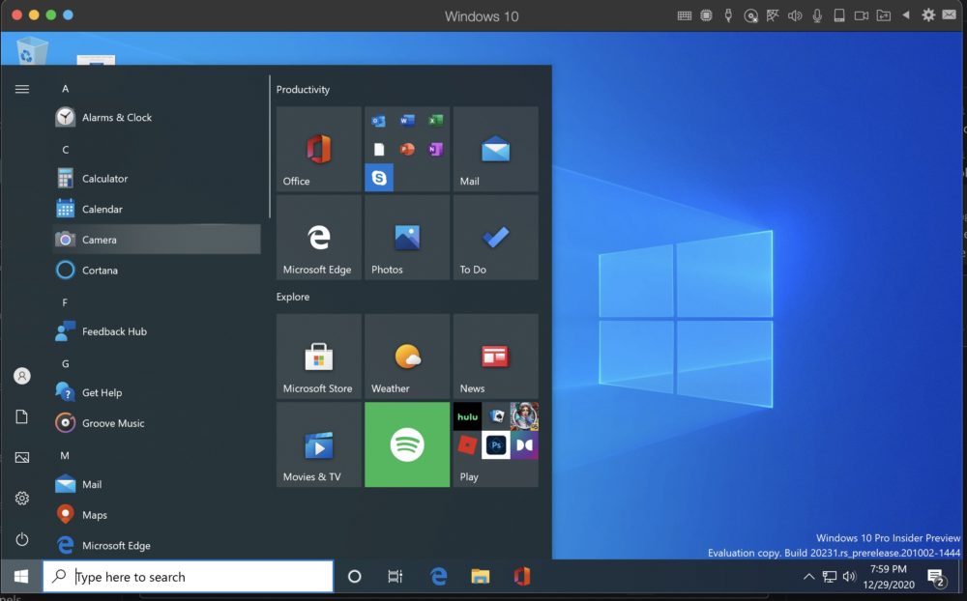This screenshot has width=967, height=601.
Task: Open the user account icon in Start sidebar
Action: pyautogui.click(x=21, y=376)
